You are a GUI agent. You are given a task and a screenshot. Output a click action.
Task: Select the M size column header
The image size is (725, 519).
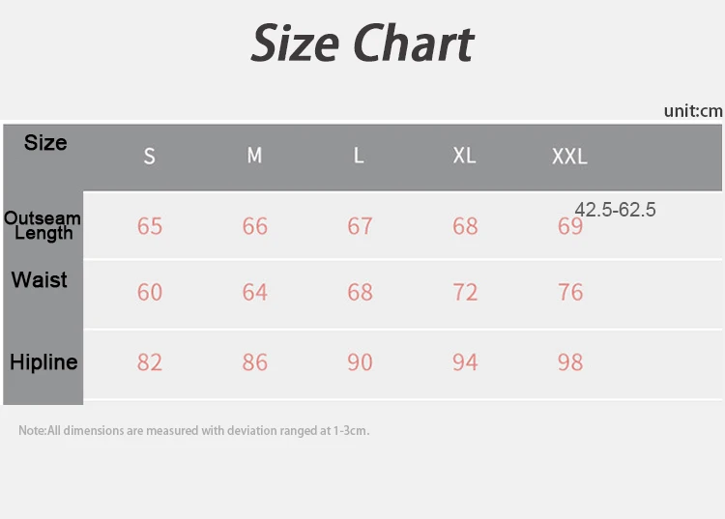click(x=254, y=156)
